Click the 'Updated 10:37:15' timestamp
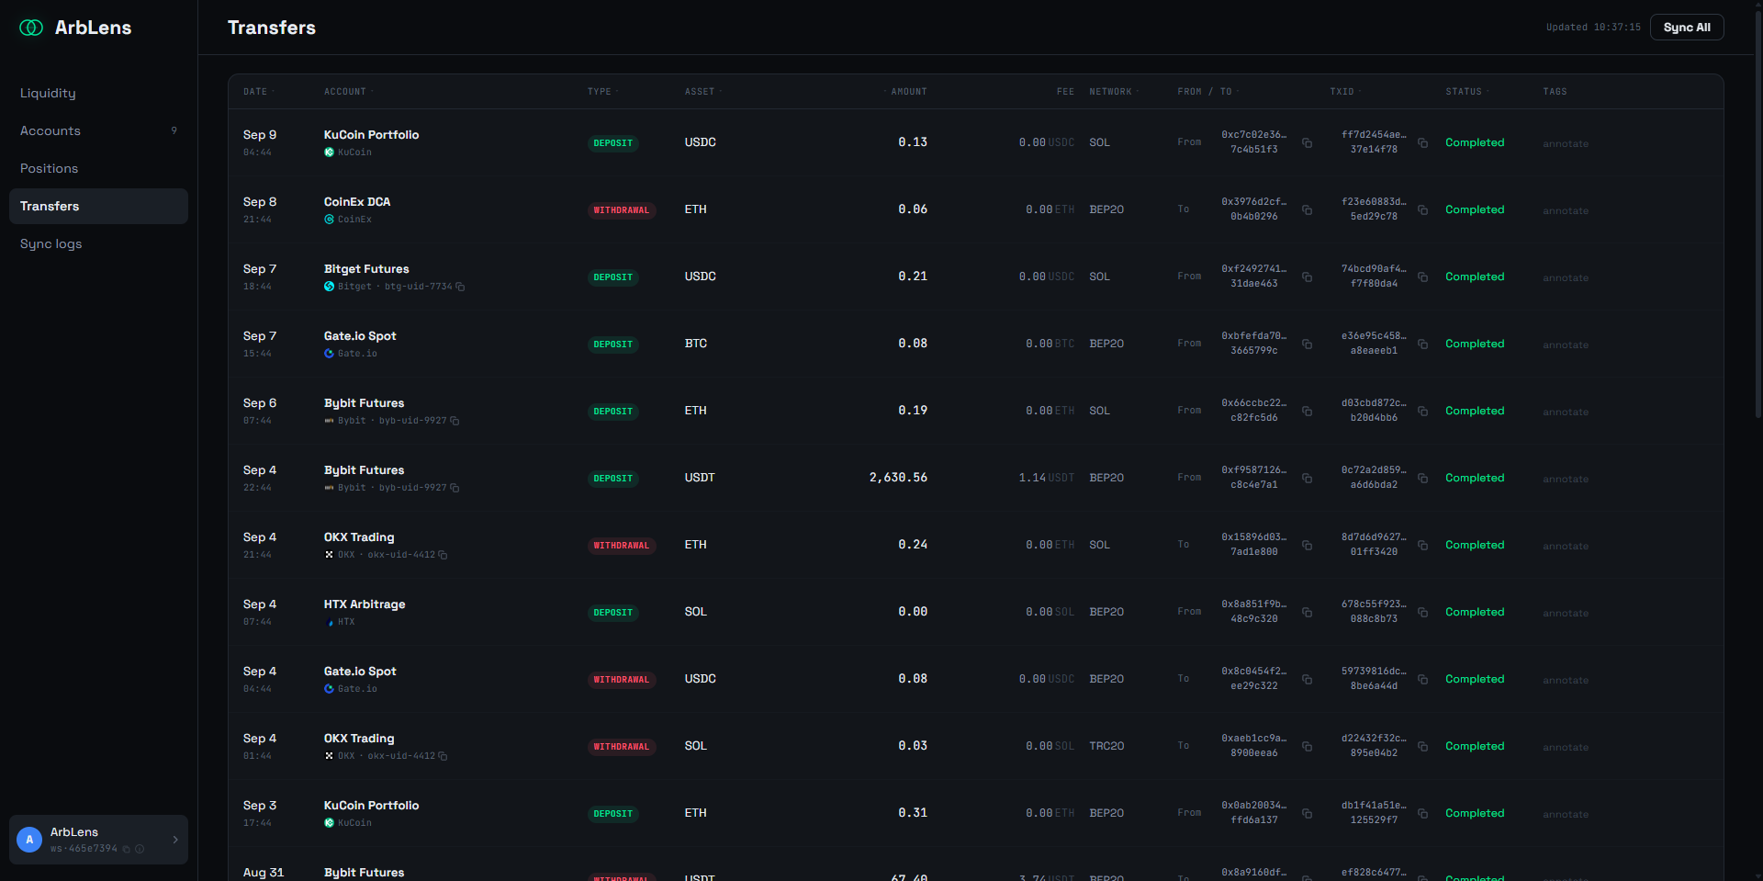Image resolution: width=1763 pixels, height=881 pixels. click(x=1593, y=28)
